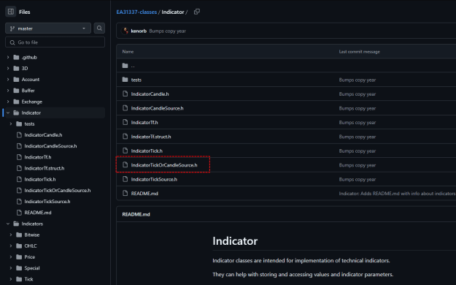Expand the tests subfolder chevron in tree
The image size is (456, 285).
click(11, 123)
